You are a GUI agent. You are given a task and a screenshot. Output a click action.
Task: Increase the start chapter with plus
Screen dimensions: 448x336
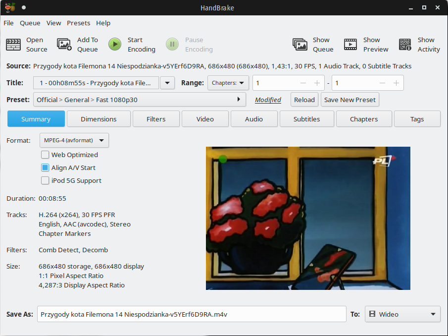pyautogui.click(x=317, y=83)
